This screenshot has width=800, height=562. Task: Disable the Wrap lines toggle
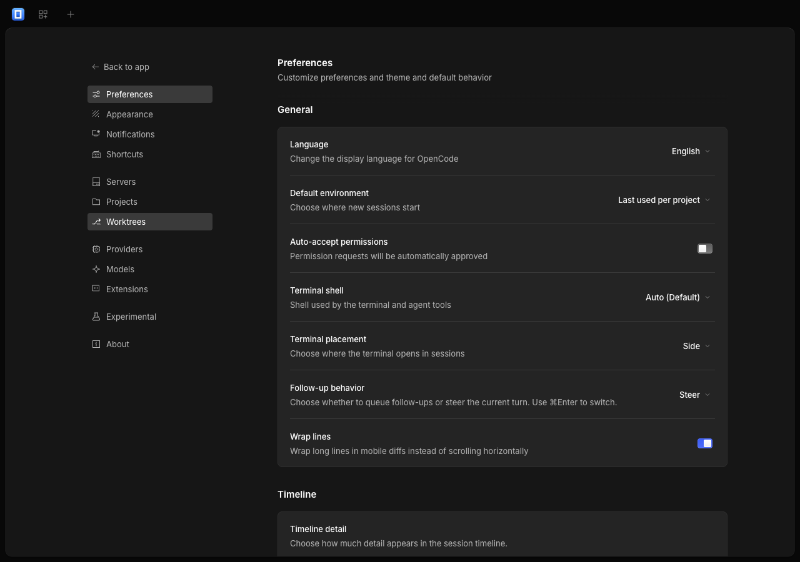pyautogui.click(x=705, y=443)
